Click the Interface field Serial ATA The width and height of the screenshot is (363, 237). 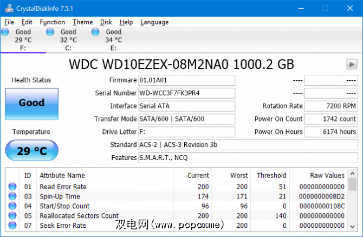[186, 106]
